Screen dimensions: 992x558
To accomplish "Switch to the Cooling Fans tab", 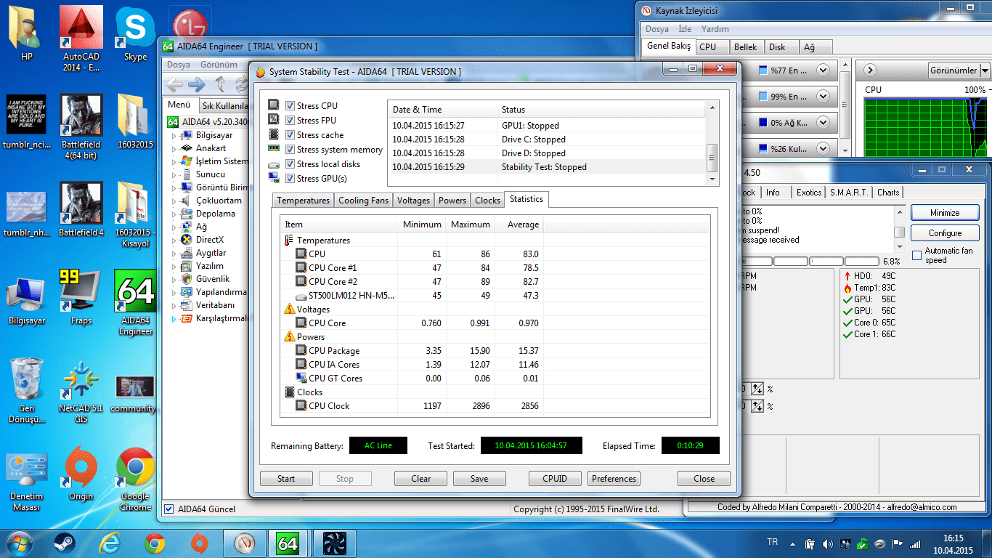I will (x=363, y=201).
